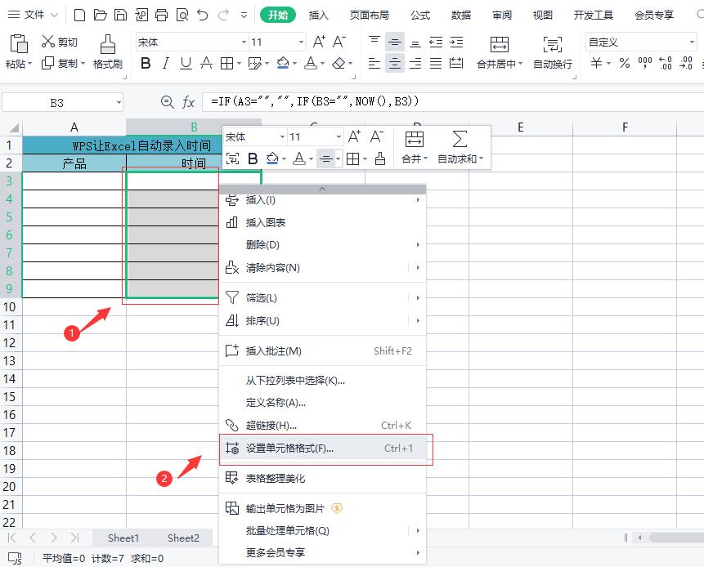
Task: Choose 插入图表 from context menu
Action: (x=322, y=222)
